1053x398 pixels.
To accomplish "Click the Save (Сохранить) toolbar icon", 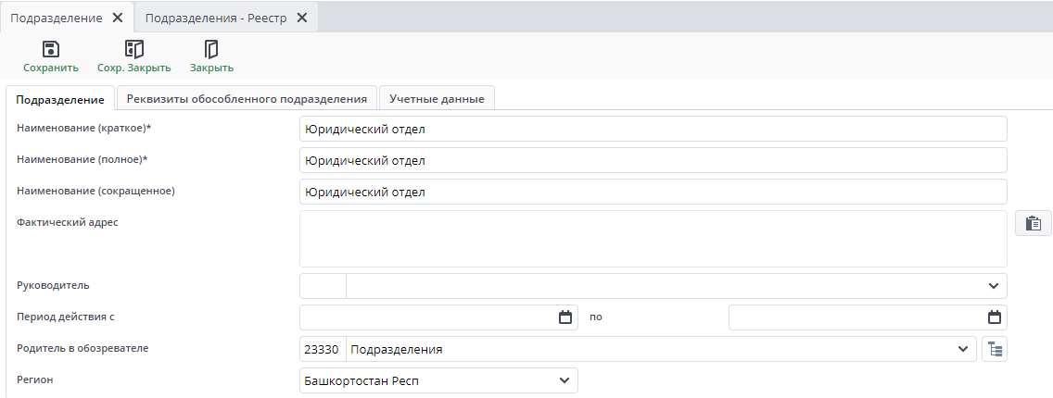I will [51, 50].
